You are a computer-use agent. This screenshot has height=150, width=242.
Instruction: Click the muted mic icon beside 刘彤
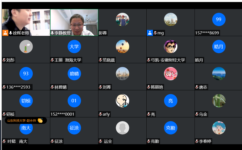tap(4, 60)
